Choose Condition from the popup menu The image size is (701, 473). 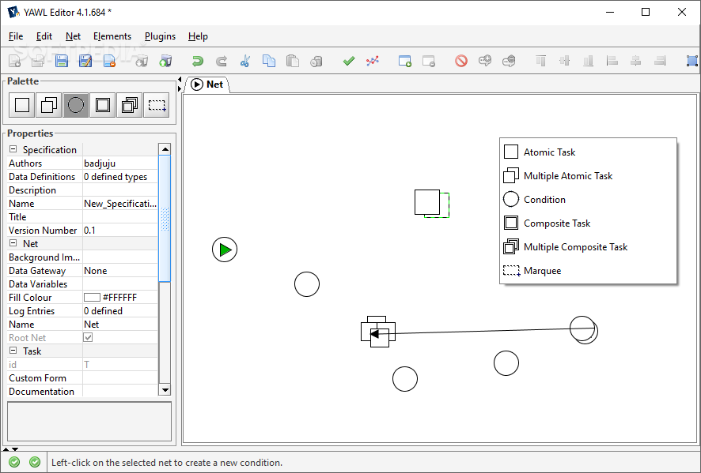[588, 200]
